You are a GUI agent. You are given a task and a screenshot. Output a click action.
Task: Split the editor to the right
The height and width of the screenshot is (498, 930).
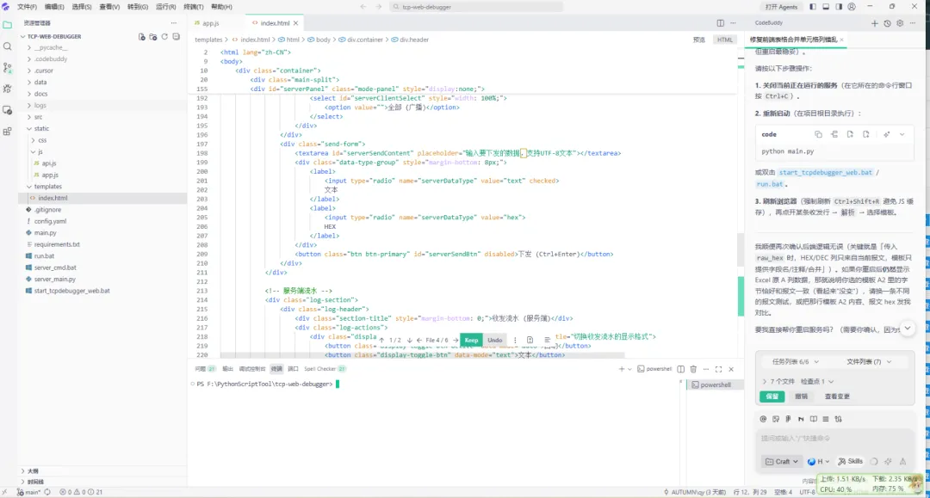(x=720, y=23)
